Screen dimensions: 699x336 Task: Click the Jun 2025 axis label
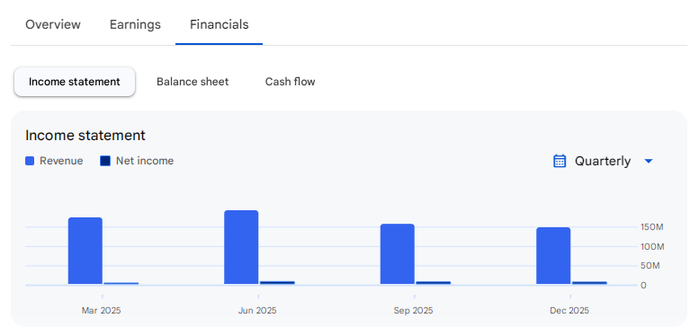click(257, 311)
